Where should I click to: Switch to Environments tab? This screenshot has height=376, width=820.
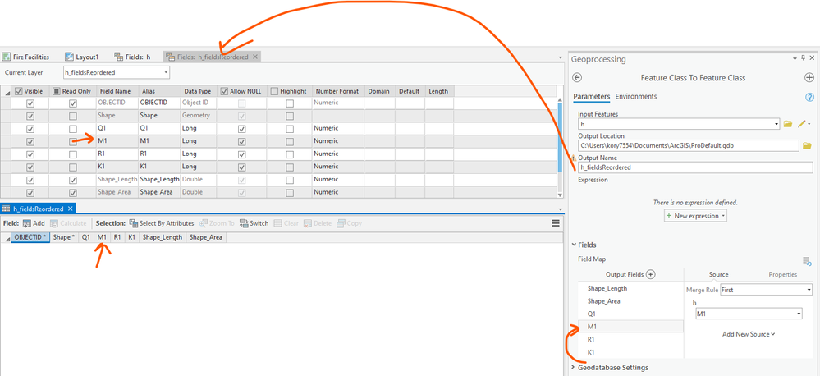636,97
